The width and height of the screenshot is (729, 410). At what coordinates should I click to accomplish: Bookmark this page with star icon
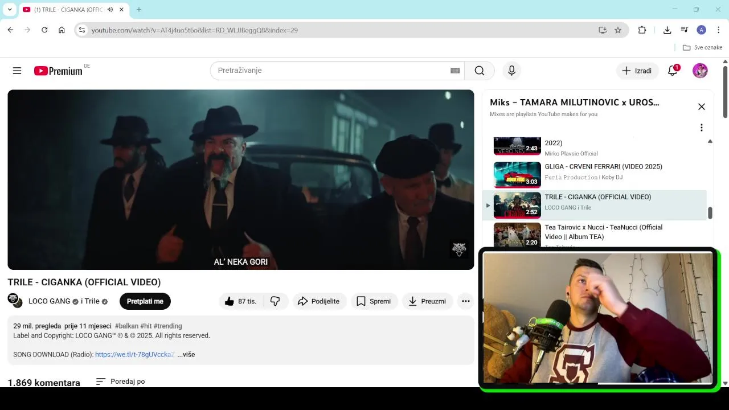click(x=618, y=30)
